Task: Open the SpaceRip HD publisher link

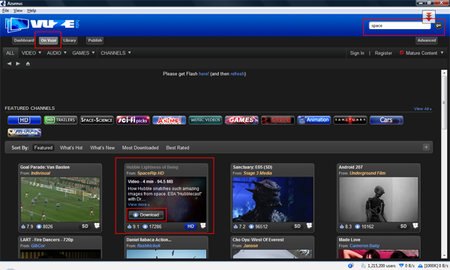Action: [x=151, y=174]
